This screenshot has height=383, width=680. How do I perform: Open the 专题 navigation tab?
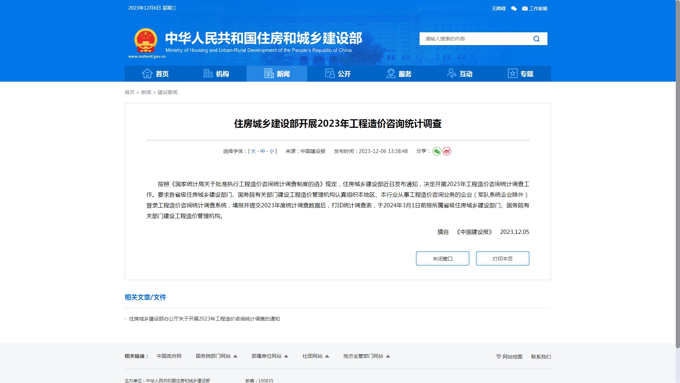coord(520,73)
